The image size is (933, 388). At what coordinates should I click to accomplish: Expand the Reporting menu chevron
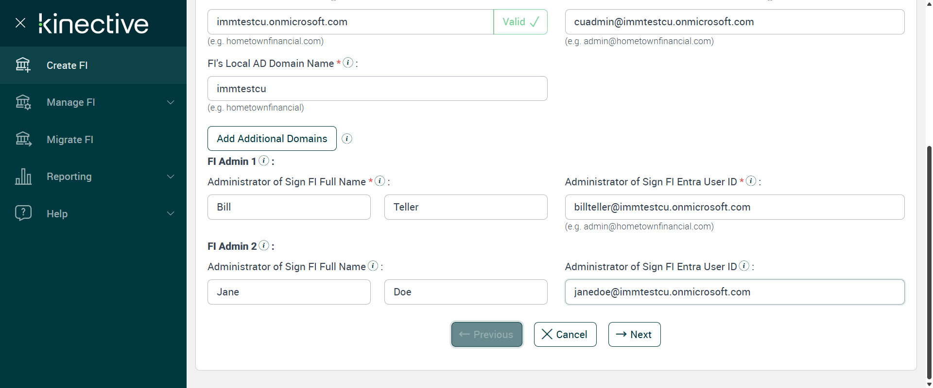(171, 177)
